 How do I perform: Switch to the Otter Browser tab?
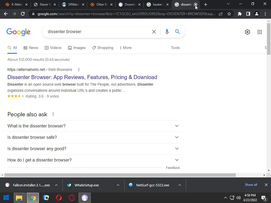[101, 4]
